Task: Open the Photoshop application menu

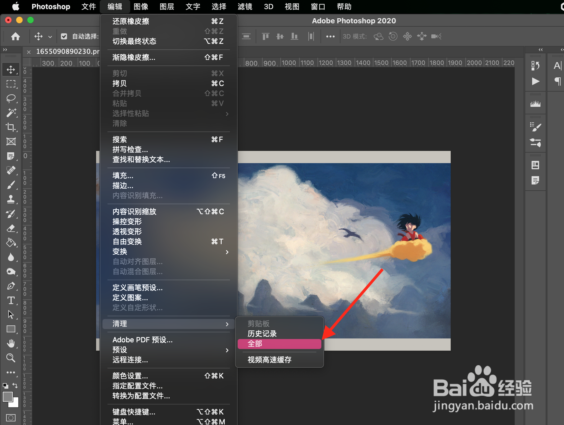Action: click(51, 6)
